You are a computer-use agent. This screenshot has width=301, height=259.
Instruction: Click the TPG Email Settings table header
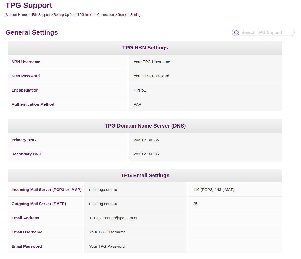coord(145,175)
